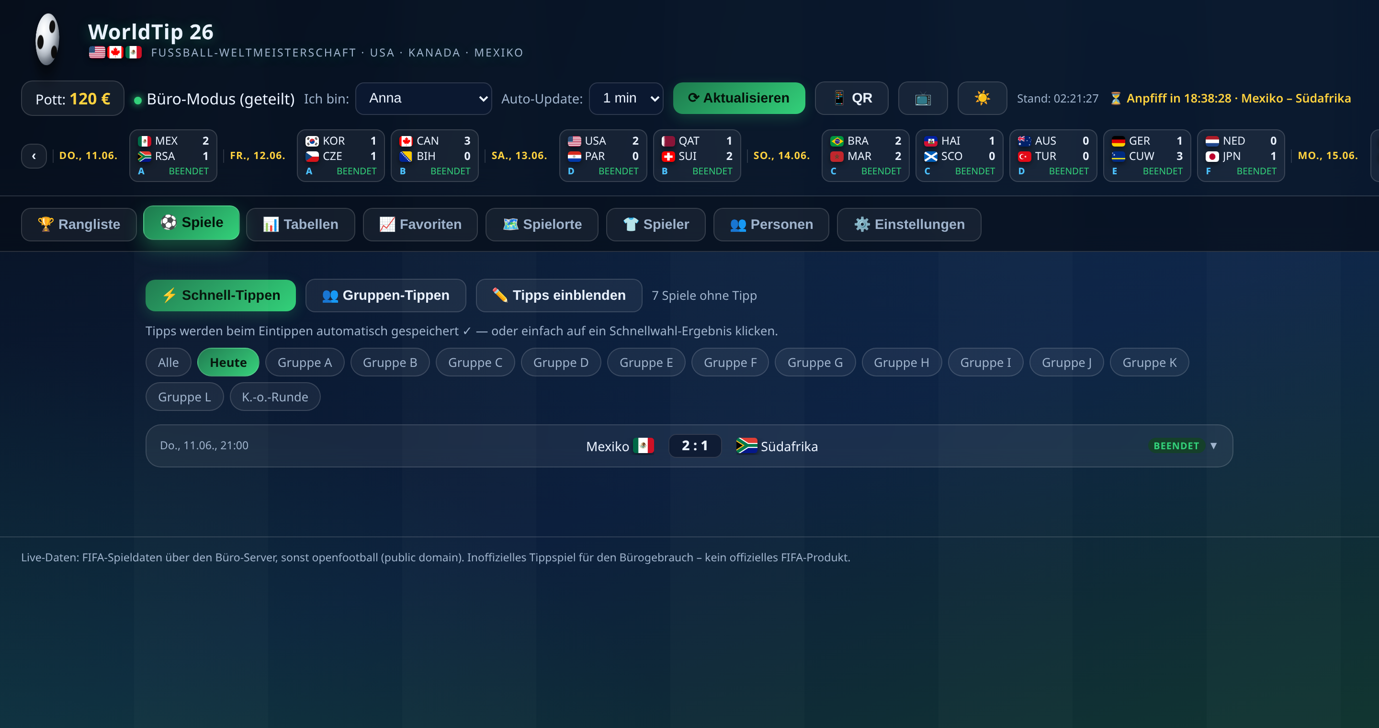Select the Heute filter chip
The width and height of the screenshot is (1379, 728).
(x=228, y=363)
